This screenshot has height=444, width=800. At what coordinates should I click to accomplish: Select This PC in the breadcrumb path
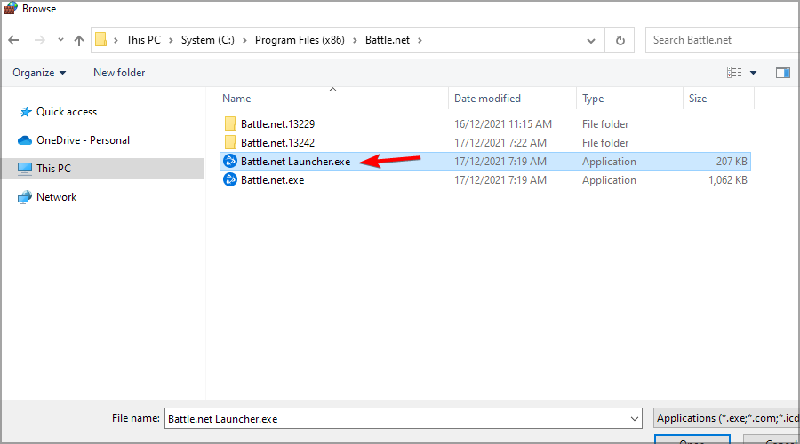pos(143,40)
